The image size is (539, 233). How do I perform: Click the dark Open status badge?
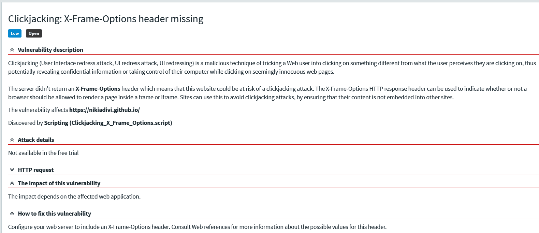click(34, 33)
